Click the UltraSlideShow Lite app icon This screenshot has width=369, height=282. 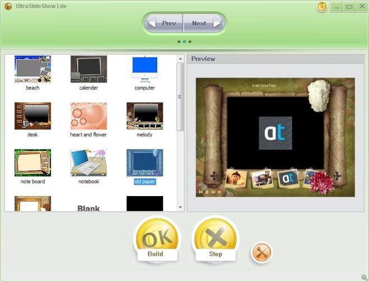pos(8,6)
